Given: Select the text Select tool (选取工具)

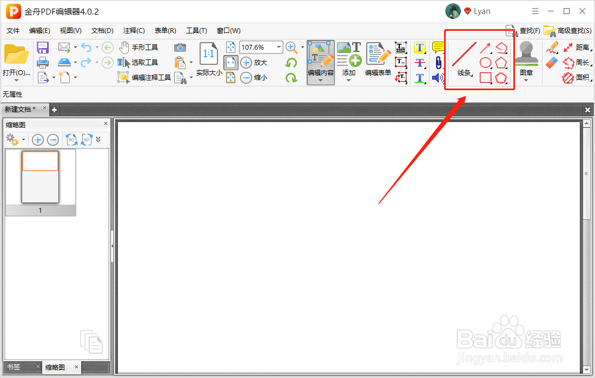Looking at the screenshot, I should click(137, 63).
